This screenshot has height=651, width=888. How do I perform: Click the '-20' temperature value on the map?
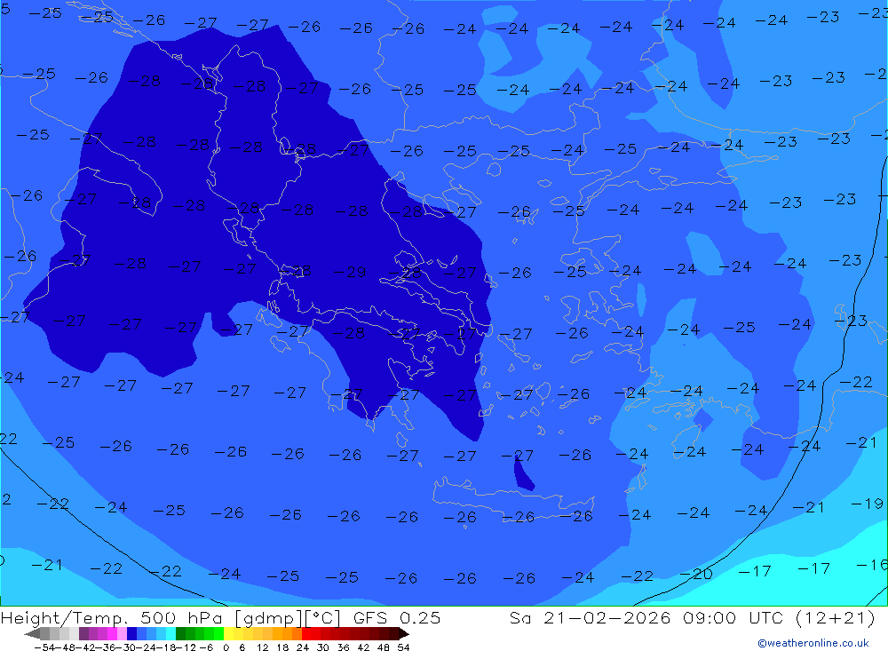click(x=696, y=575)
